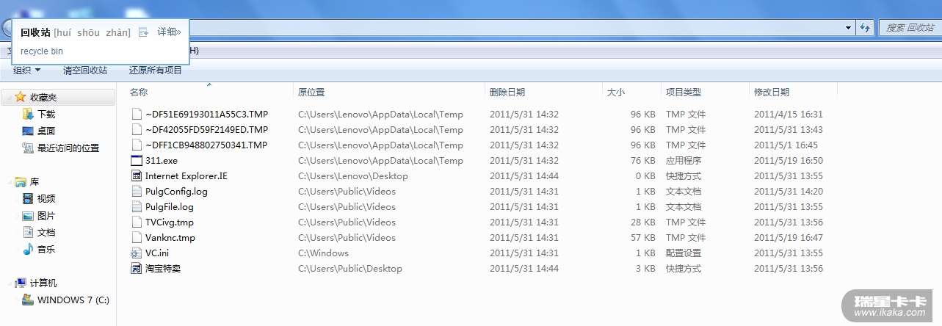Image resolution: width=942 pixels, height=326 pixels.
Task: Select the VC.ini gear settings icon
Action: (x=136, y=253)
